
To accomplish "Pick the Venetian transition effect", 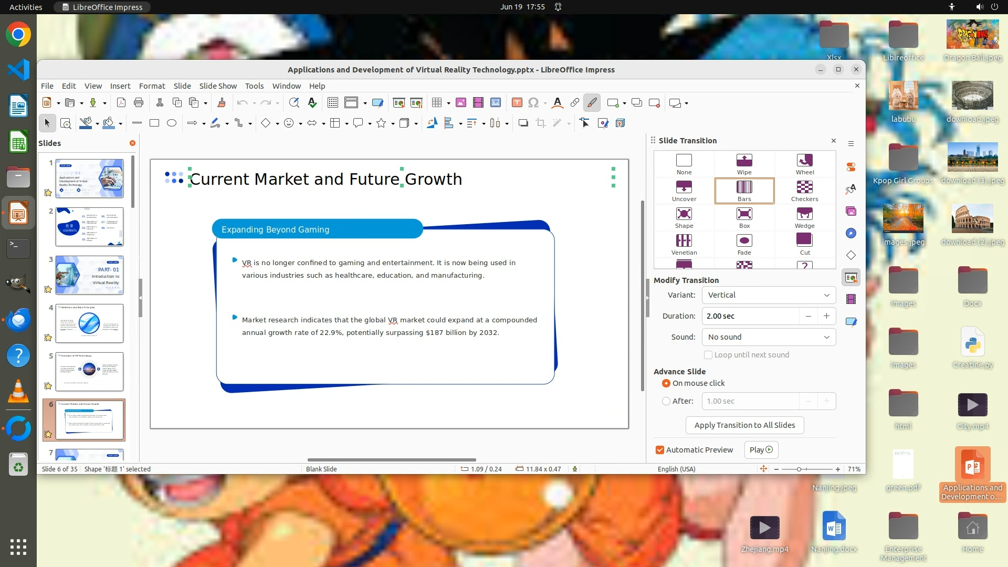I will coord(684,241).
